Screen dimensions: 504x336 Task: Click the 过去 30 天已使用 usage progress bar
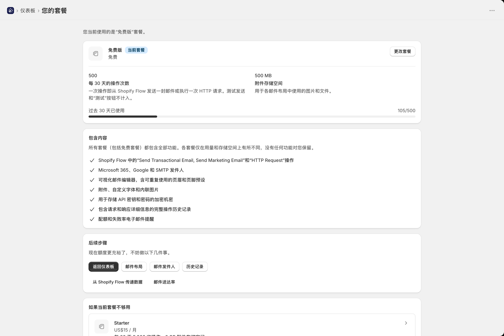(x=252, y=117)
